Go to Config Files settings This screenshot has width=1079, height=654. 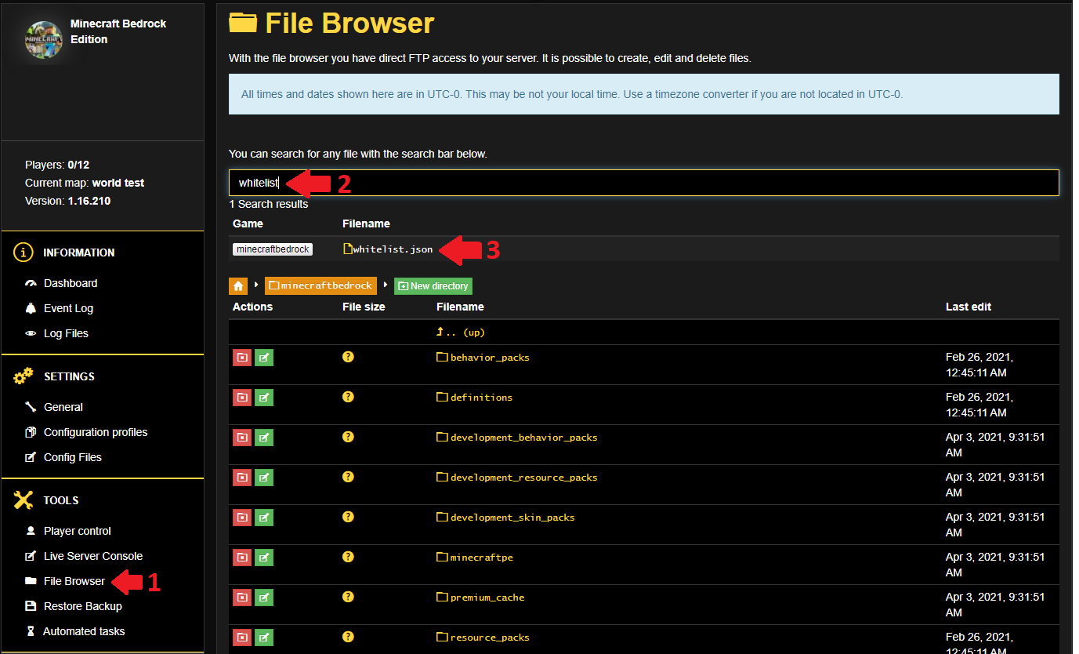click(72, 457)
